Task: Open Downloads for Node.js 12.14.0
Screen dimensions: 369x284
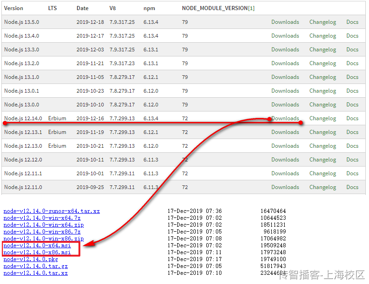Action: click(285, 118)
